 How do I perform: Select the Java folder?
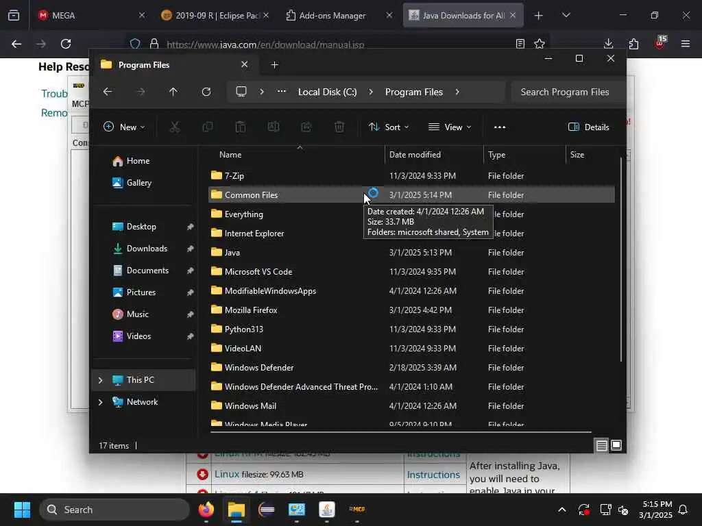[x=411, y=253]
